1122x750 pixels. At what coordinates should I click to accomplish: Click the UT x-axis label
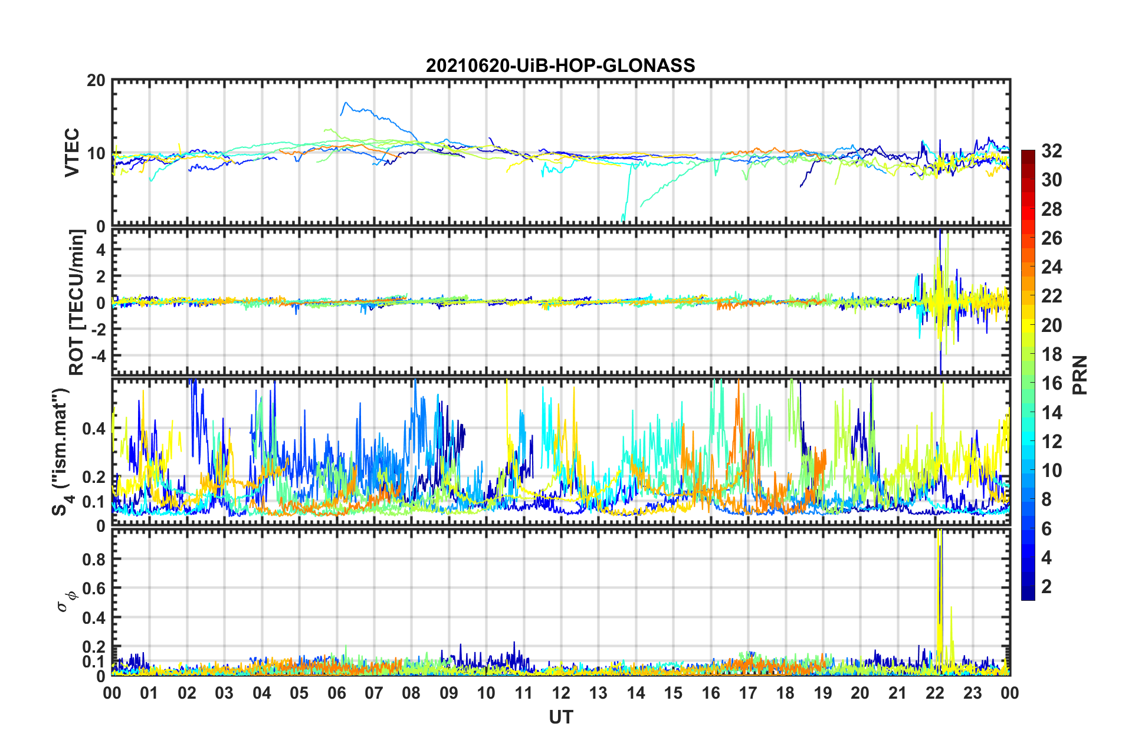[561, 717]
